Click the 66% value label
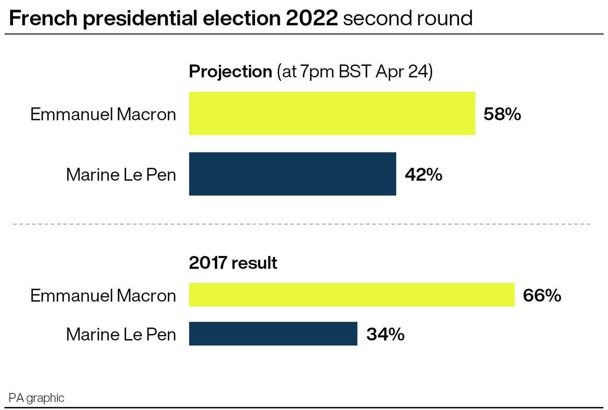This screenshot has height=410, width=608. (x=542, y=295)
